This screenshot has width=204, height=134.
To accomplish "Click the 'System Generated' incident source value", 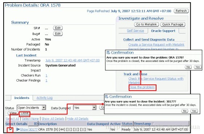I will pos(60,66).
